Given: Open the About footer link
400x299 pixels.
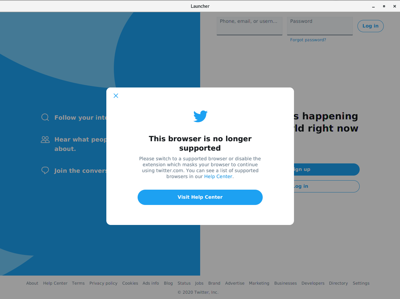Looking at the screenshot, I should coord(32,283).
